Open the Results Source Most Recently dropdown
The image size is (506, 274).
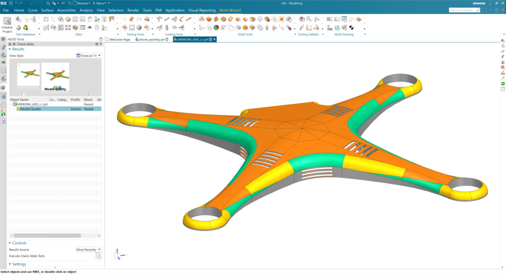[x=88, y=249]
